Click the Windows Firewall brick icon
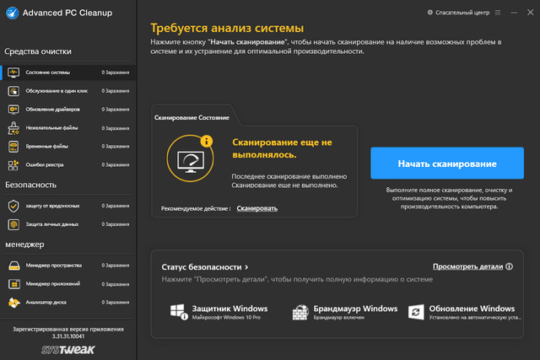Screen dimensions: 540x360 [300, 311]
